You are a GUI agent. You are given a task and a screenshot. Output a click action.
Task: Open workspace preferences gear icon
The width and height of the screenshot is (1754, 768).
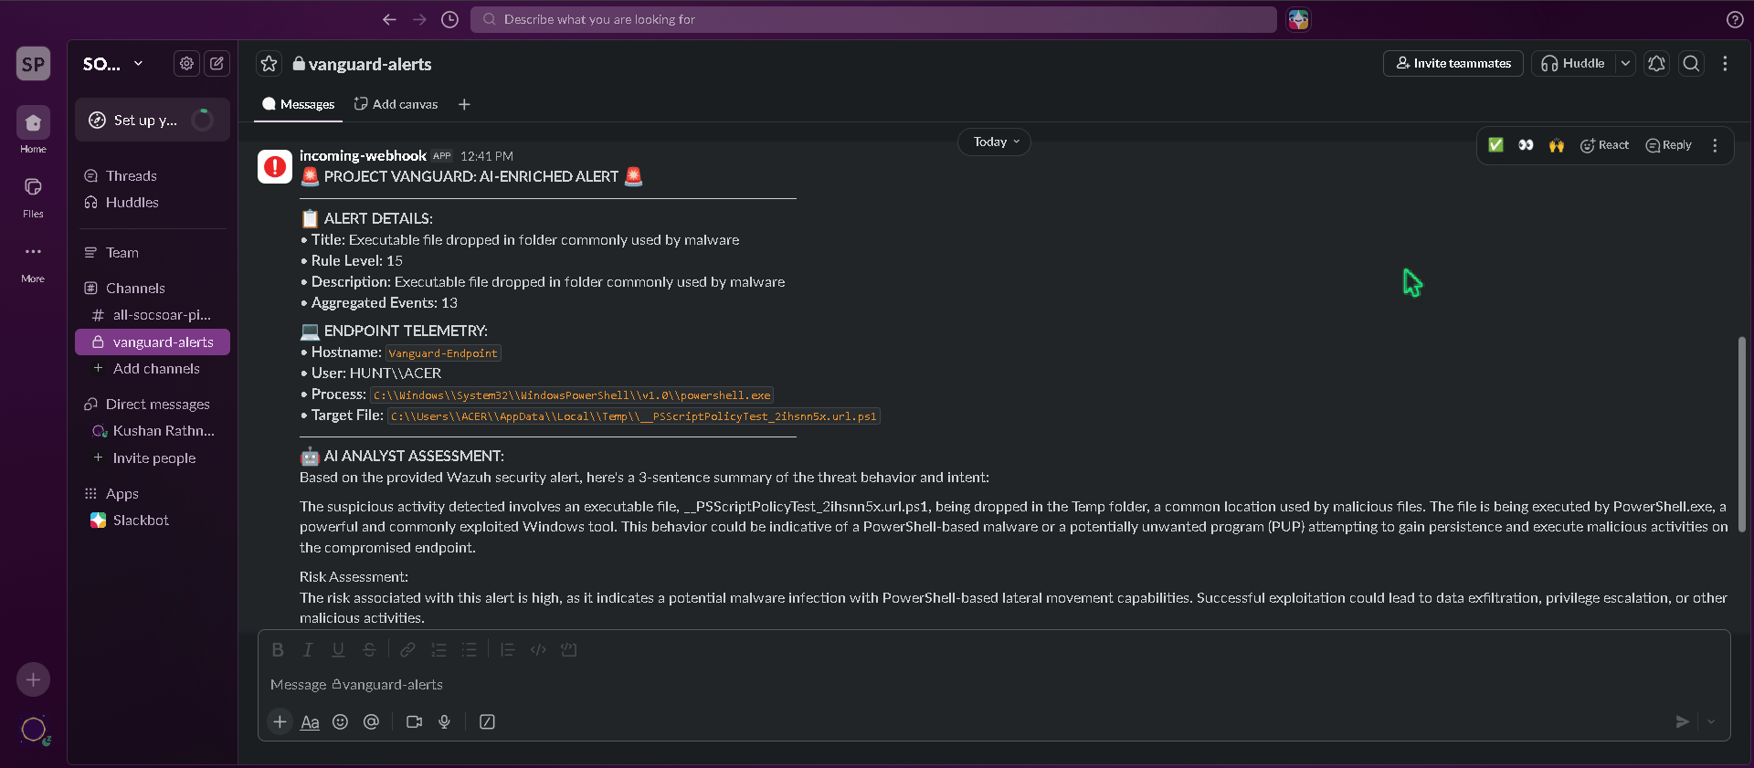pyautogui.click(x=186, y=63)
